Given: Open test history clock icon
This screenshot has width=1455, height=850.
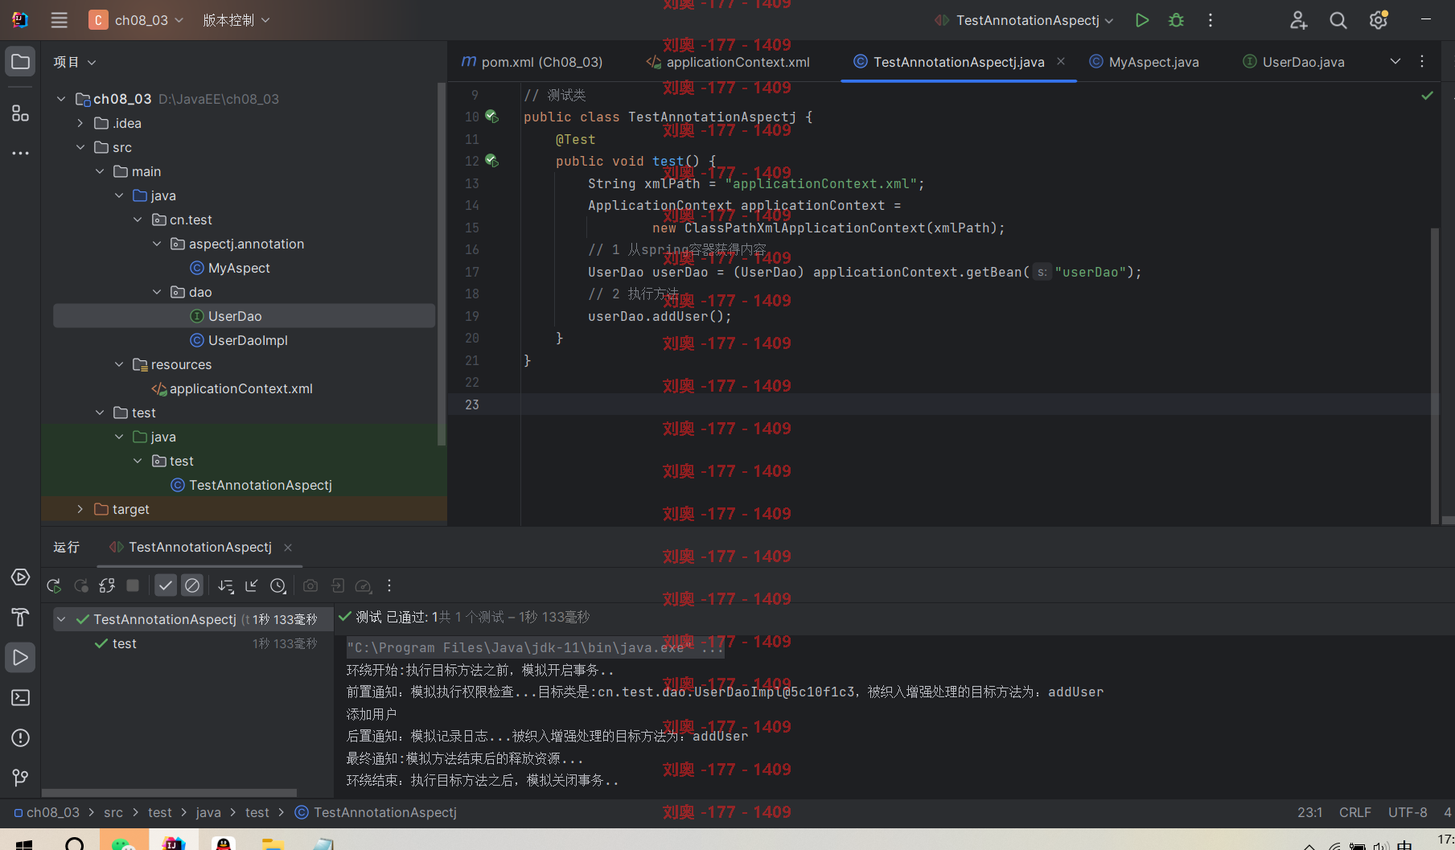Looking at the screenshot, I should (278, 586).
